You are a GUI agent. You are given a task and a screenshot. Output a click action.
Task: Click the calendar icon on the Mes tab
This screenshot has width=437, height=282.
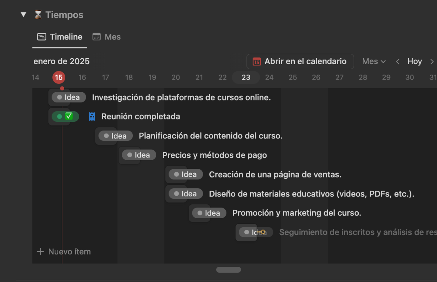(x=96, y=36)
